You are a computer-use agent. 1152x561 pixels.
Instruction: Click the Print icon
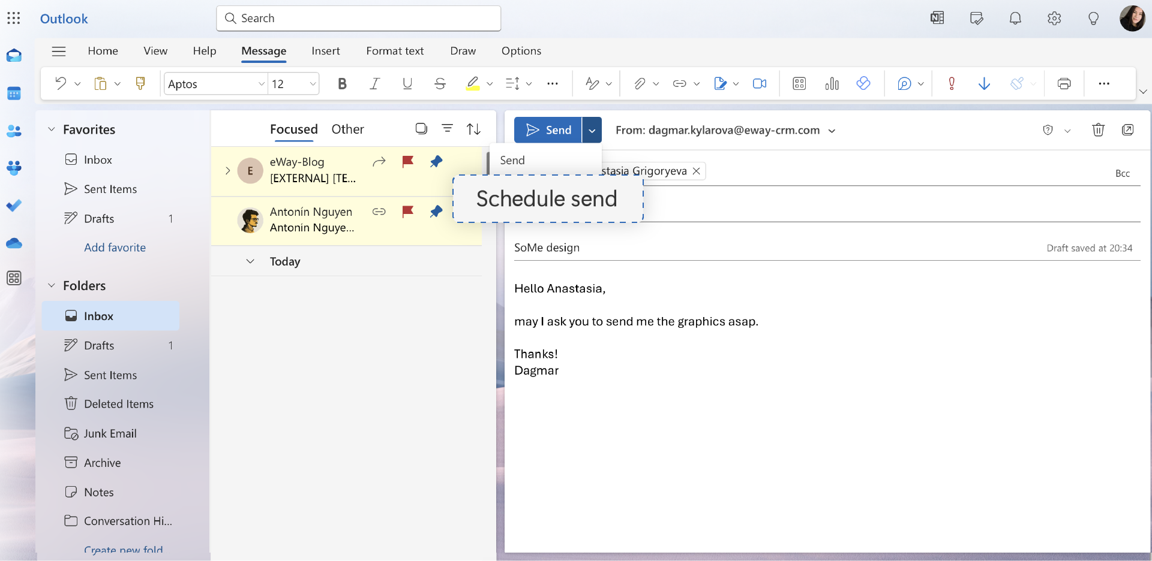(1064, 84)
